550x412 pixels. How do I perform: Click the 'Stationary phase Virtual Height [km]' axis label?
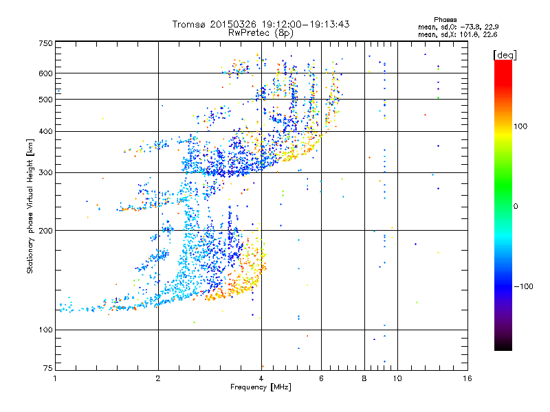tap(30, 207)
